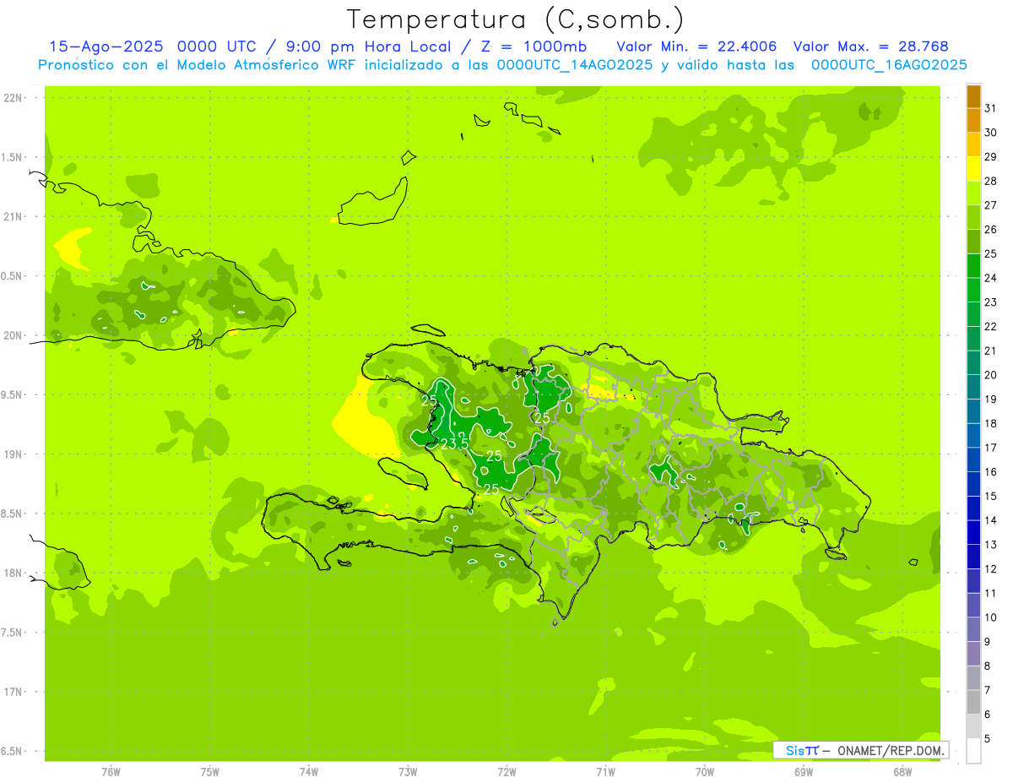Click the "17N" latitude label
Viewport: 1013px width, 783px height.
point(14,692)
